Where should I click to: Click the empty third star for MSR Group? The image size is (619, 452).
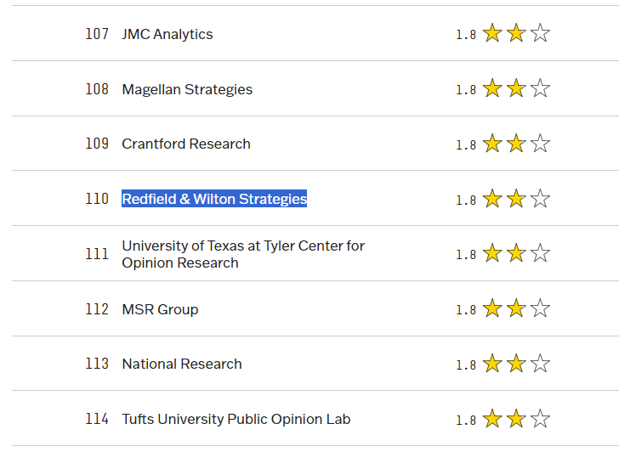[x=540, y=309]
